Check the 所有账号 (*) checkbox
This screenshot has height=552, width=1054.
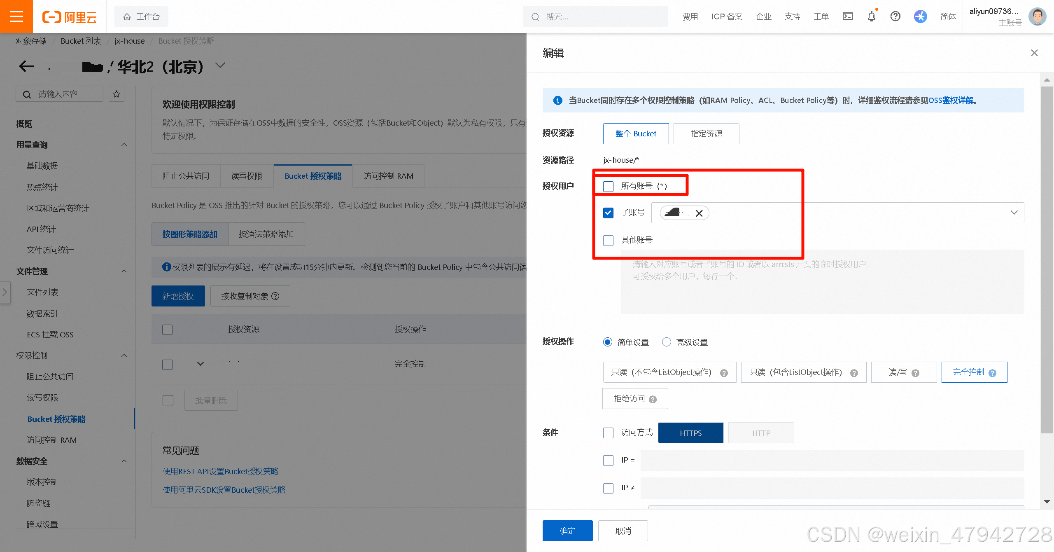pyautogui.click(x=608, y=187)
